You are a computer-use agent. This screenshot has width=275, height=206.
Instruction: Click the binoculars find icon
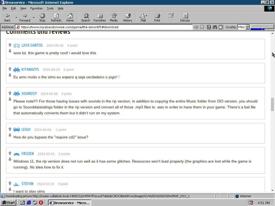tap(215, 27)
